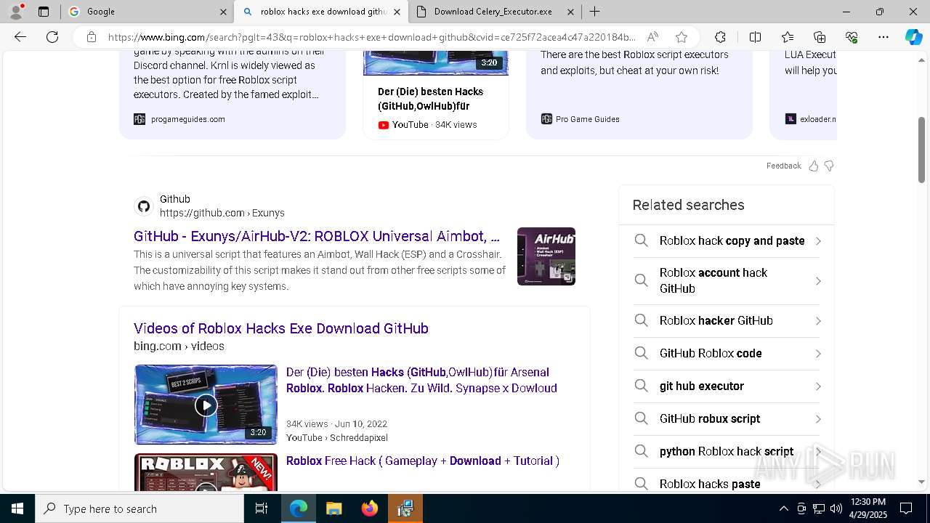The image size is (930, 523).
Task: Open the tab actions menu icon
Action: pos(44,12)
